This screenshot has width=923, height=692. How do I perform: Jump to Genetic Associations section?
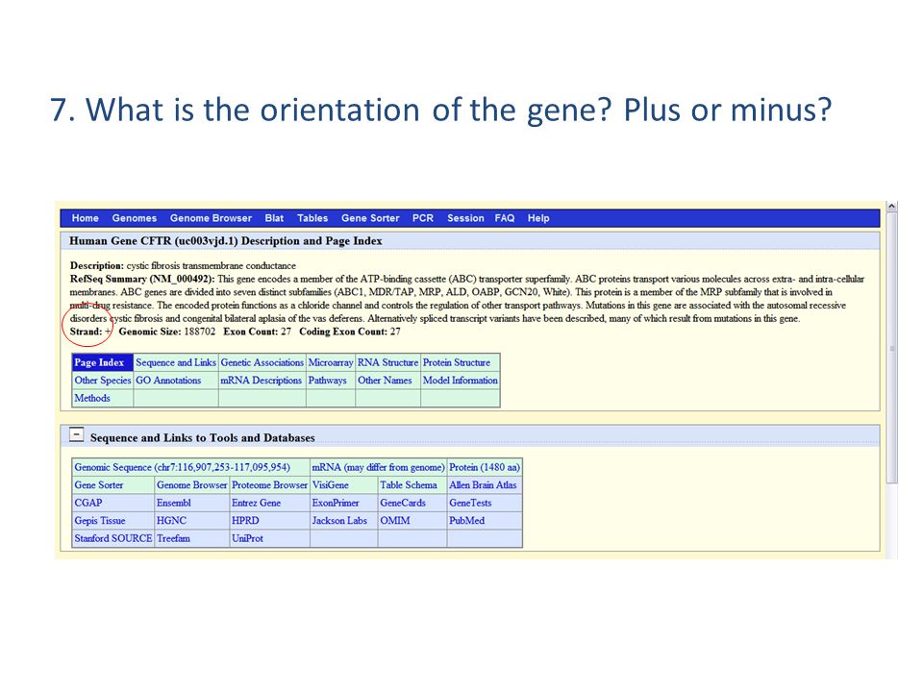click(x=262, y=362)
